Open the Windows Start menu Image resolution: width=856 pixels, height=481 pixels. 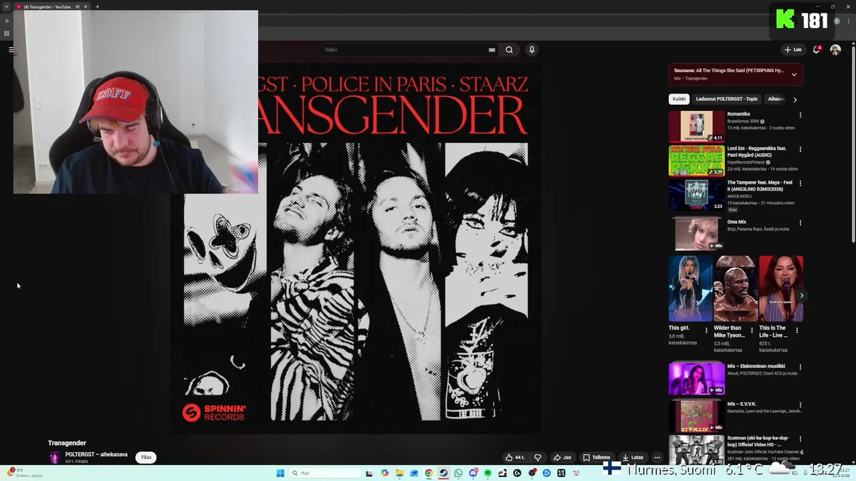coord(280,473)
